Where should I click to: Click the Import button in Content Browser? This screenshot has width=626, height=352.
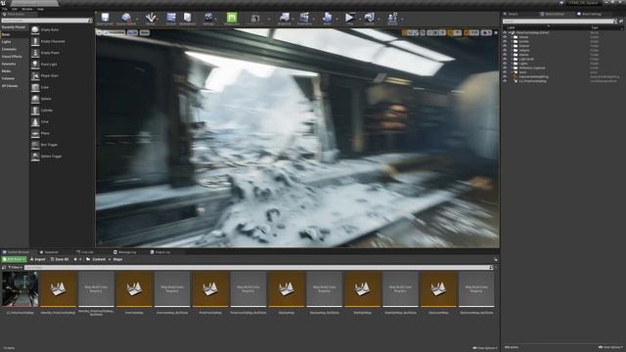pyautogui.click(x=38, y=259)
